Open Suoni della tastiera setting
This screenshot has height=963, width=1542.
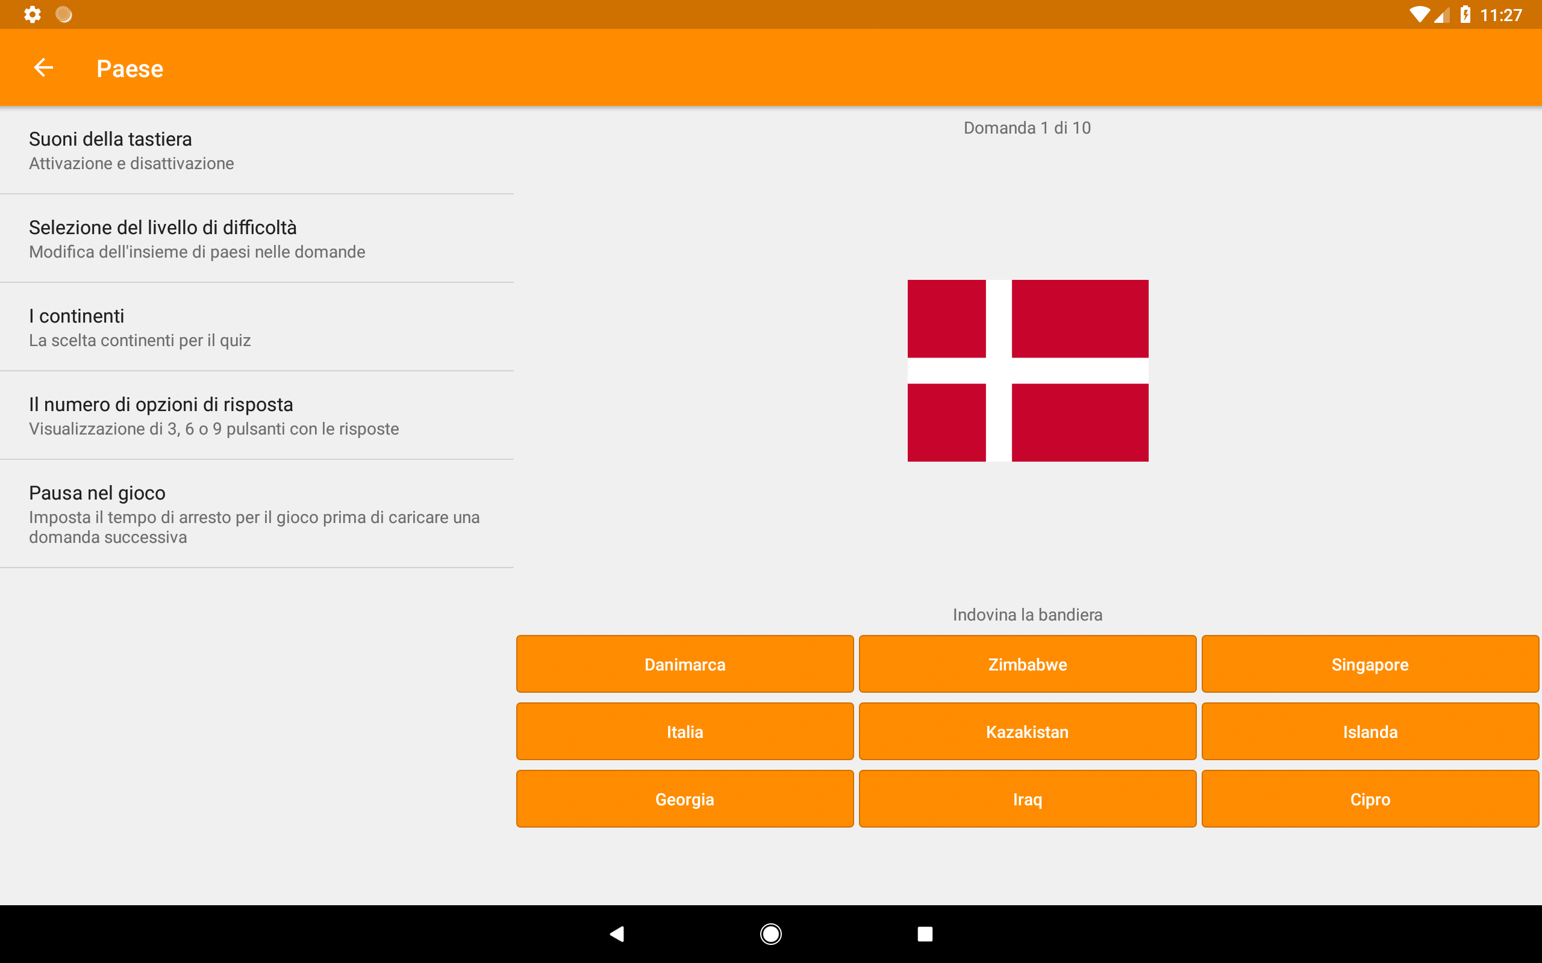click(x=257, y=150)
